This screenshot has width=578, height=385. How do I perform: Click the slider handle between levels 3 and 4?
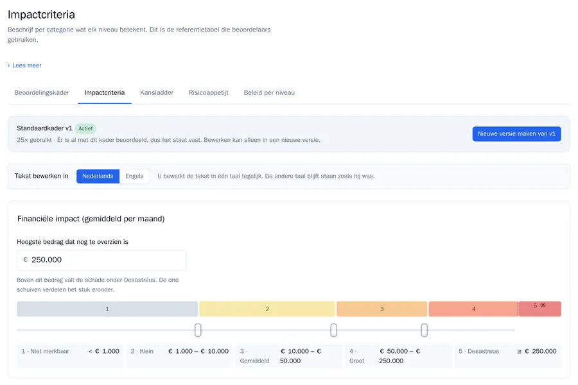[x=425, y=330]
